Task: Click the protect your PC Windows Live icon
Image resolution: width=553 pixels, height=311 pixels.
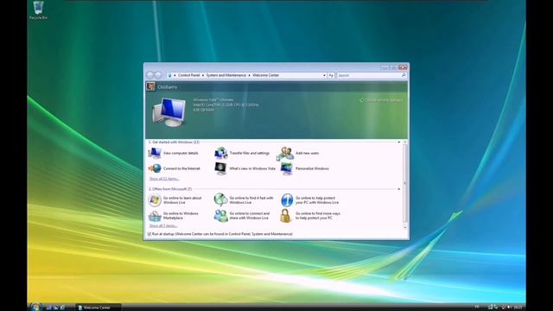Action: 287,200
